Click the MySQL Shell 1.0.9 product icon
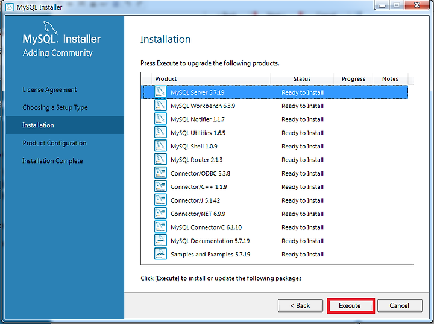Image resolution: width=434 pixels, height=324 pixels. tap(160, 146)
